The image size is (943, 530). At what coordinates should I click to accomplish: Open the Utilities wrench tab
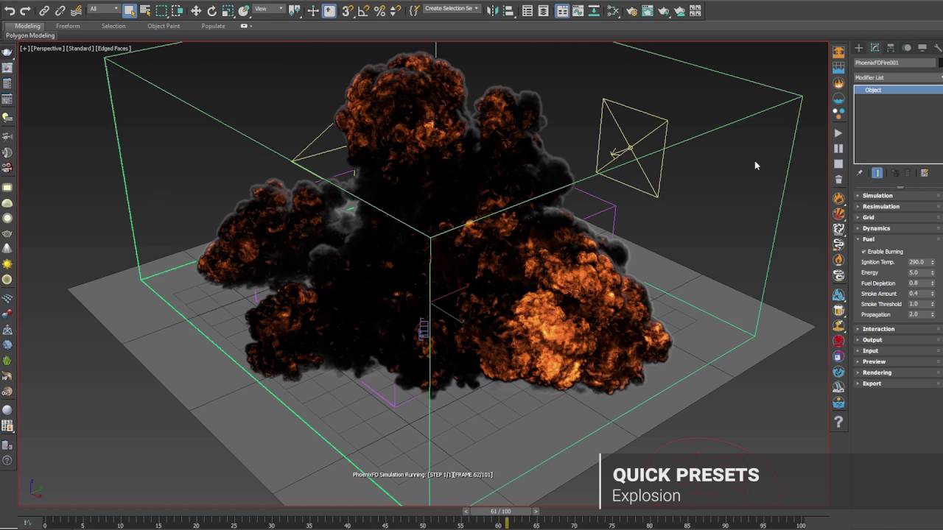point(938,48)
